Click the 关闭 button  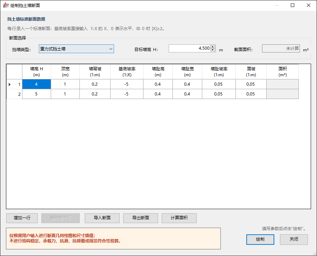pos(294,240)
